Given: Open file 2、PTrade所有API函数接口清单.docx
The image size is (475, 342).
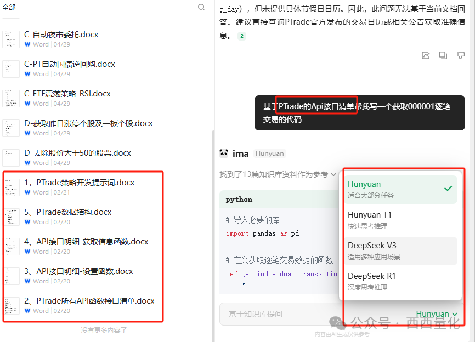Looking at the screenshot, I should pyautogui.click(x=89, y=301).
